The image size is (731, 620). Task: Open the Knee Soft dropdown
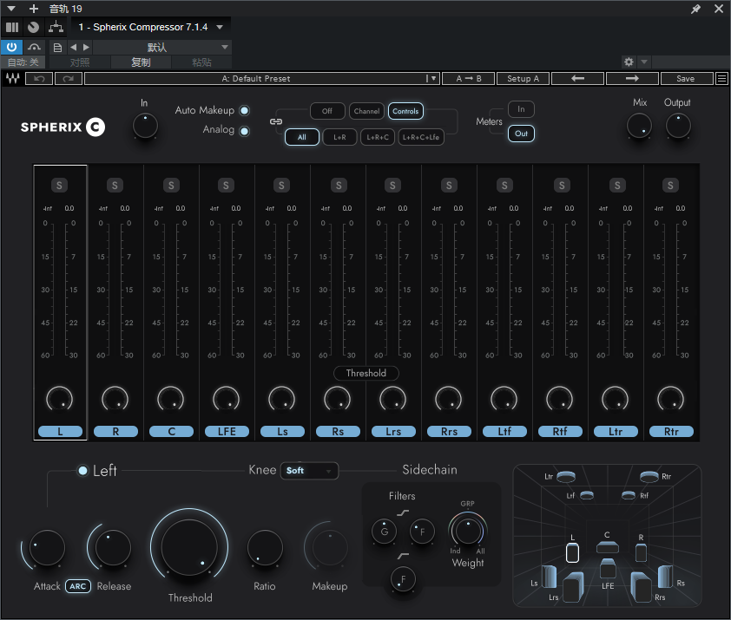click(x=310, y=471)
